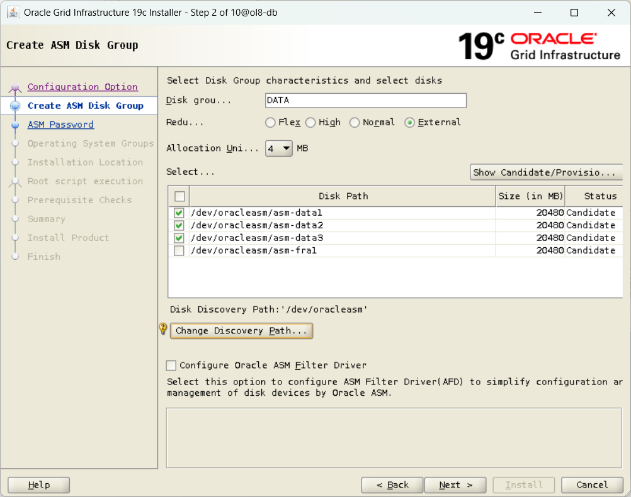Select the /dev/oracleasm/asm-data3 path text

point(257,238)
